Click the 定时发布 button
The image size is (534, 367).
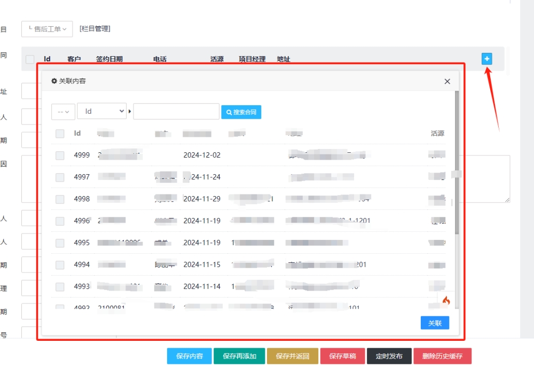pos(389,356)
